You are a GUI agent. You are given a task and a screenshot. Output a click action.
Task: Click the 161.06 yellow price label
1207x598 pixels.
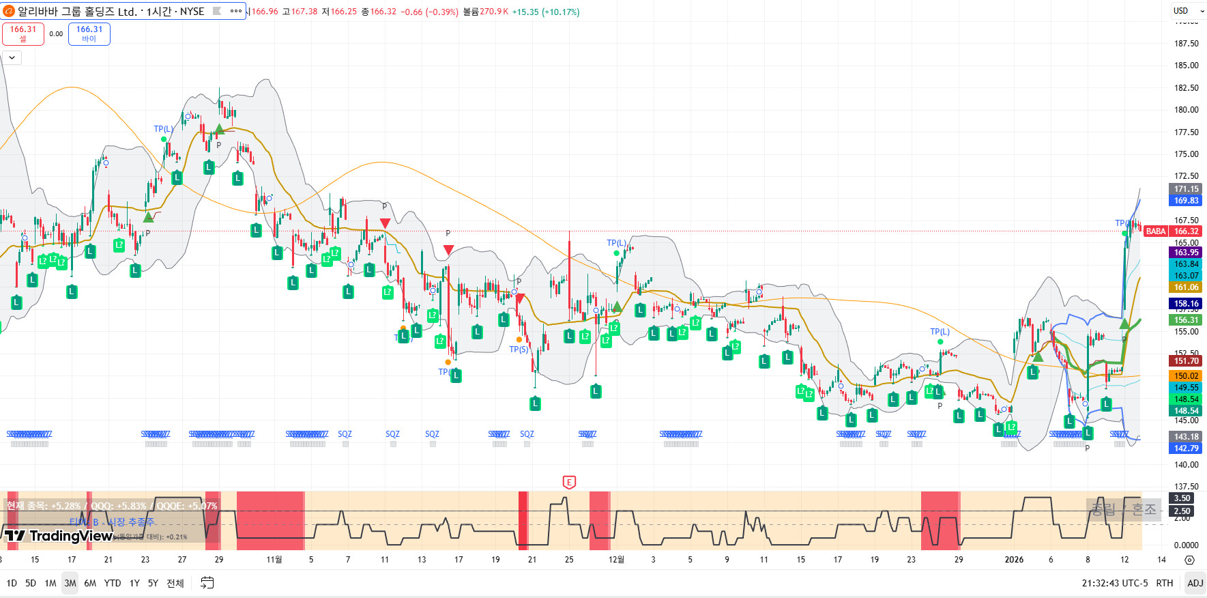[1187, 287]
